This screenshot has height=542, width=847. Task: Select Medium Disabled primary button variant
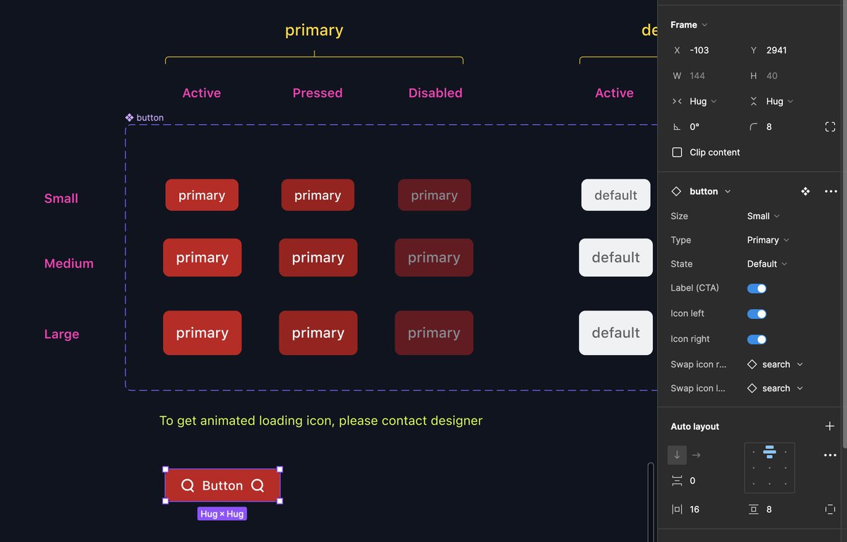coord(434,258)
